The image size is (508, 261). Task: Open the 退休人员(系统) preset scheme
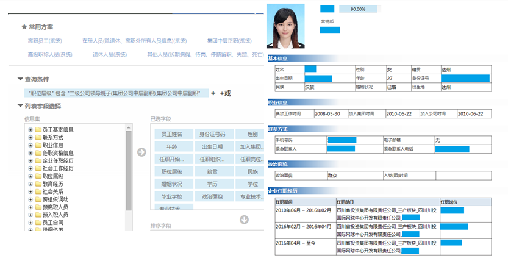point(109,54)
